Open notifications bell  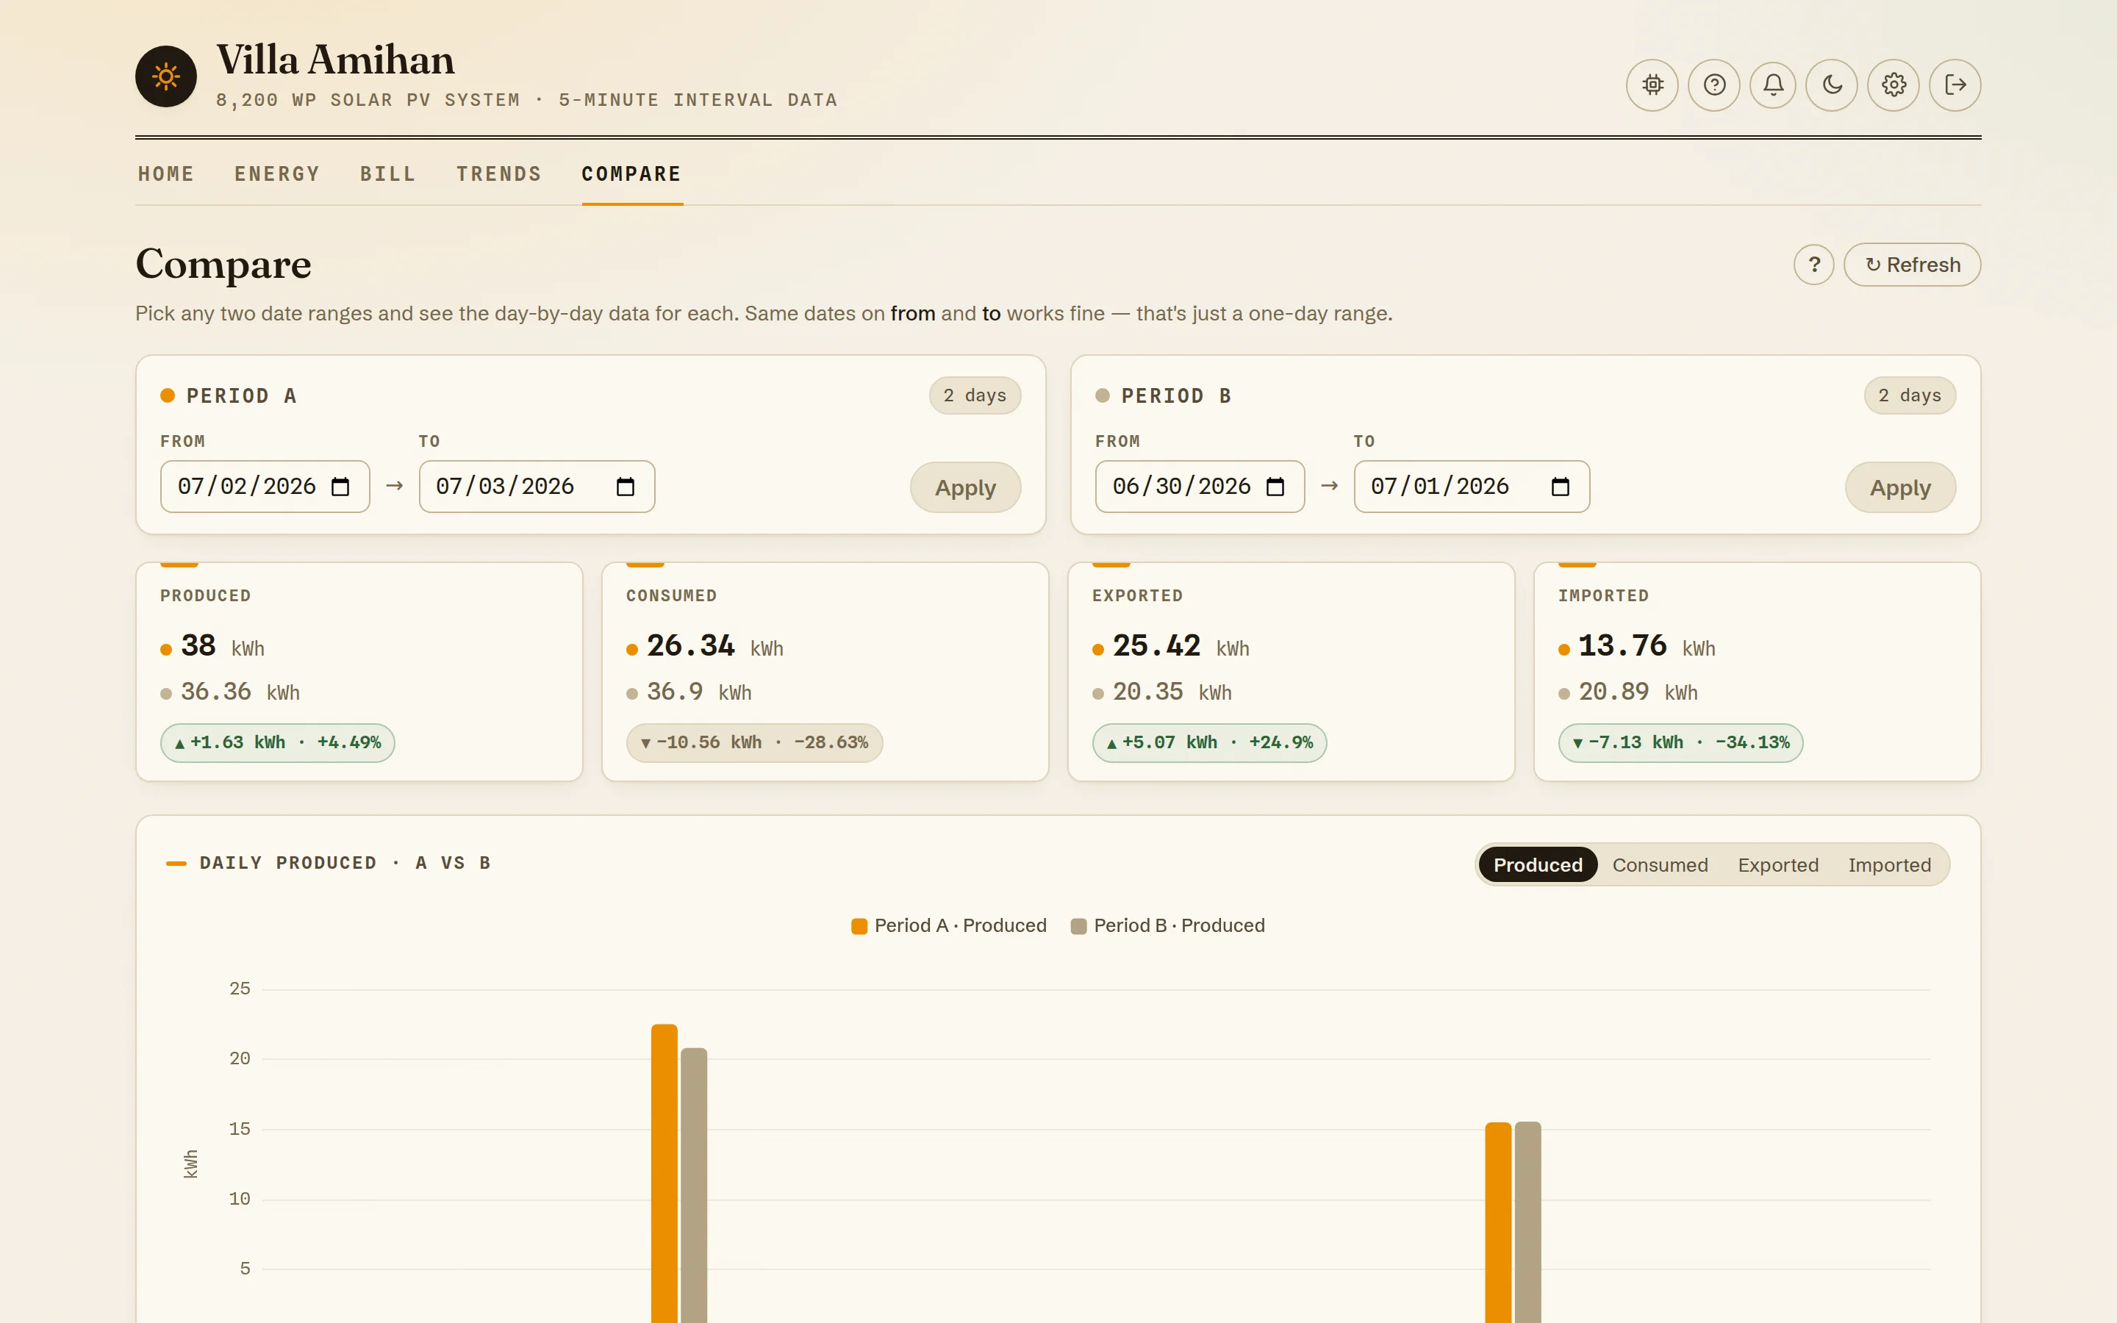click(1772, 85)
